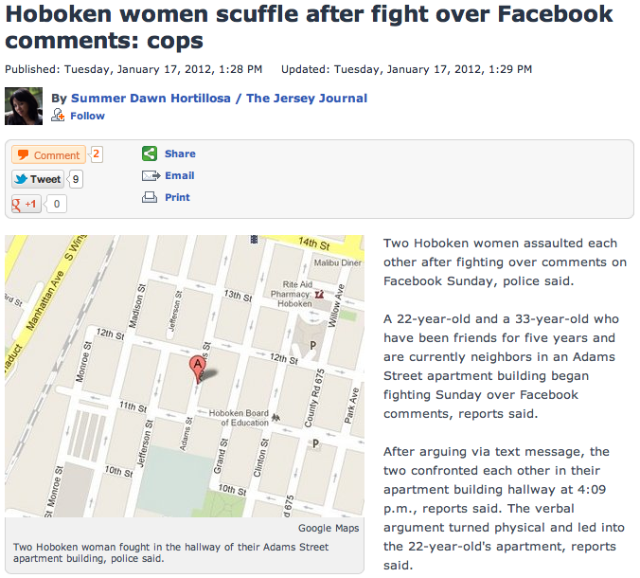Click the Print text link
Viewport: 640px width, 578px height.
[177, 197]
